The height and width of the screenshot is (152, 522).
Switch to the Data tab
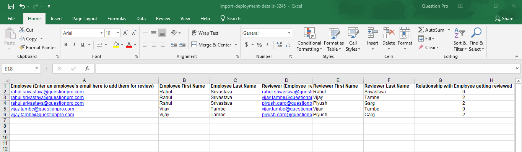[x=141, y=18]
